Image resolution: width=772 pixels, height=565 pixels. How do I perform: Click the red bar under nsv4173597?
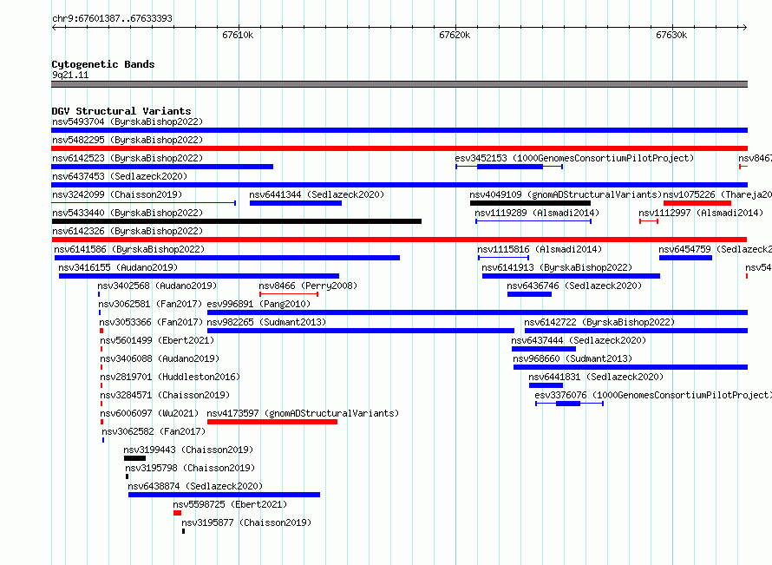click(x=272, y=422)
